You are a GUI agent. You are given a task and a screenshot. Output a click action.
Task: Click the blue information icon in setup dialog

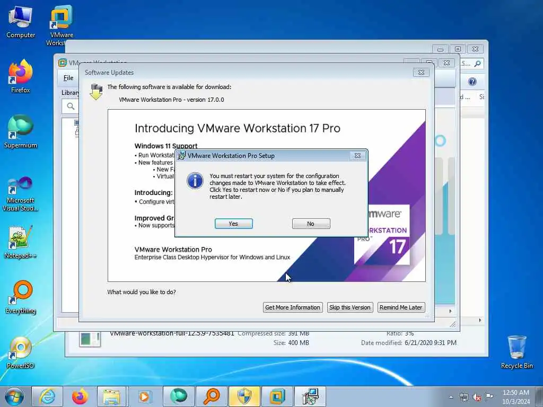click(x=195, y=181)
